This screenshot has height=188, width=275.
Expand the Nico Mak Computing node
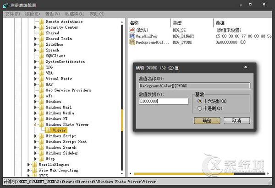(28, 170)
